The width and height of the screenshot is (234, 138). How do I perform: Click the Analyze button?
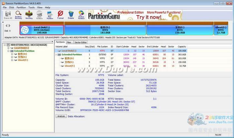pos(61,116)
